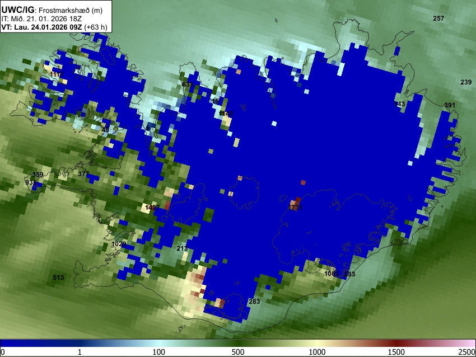Select the map value label "377"

coord(83,174)
